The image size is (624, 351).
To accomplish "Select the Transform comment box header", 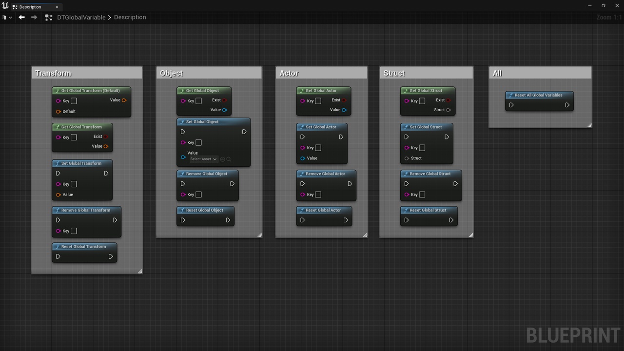I will point(87,73).
